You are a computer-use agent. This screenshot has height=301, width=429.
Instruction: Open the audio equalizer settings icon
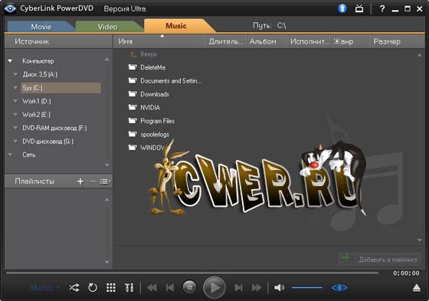pyautogui.click(x=129, y=287)
